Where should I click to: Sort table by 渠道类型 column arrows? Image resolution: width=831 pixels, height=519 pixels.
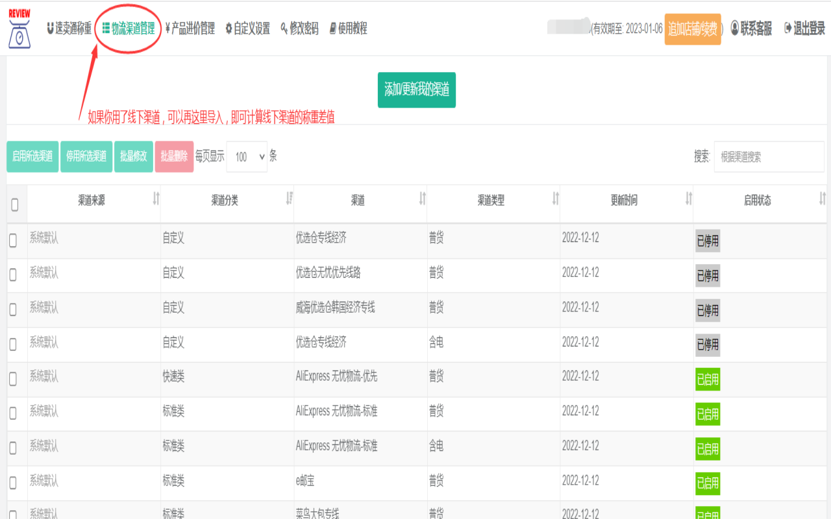pyautogui.click(x=556, y=199)
